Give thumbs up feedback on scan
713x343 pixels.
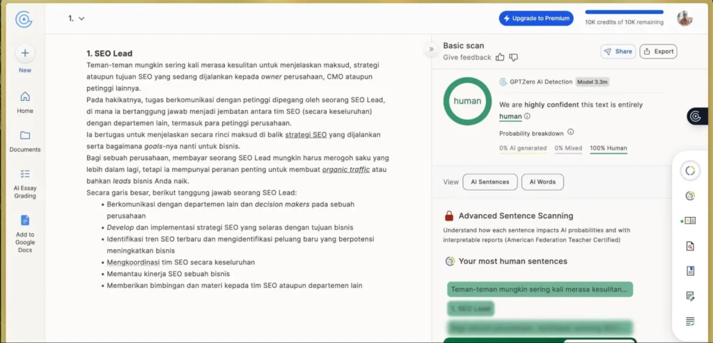(x=499, y=57)
